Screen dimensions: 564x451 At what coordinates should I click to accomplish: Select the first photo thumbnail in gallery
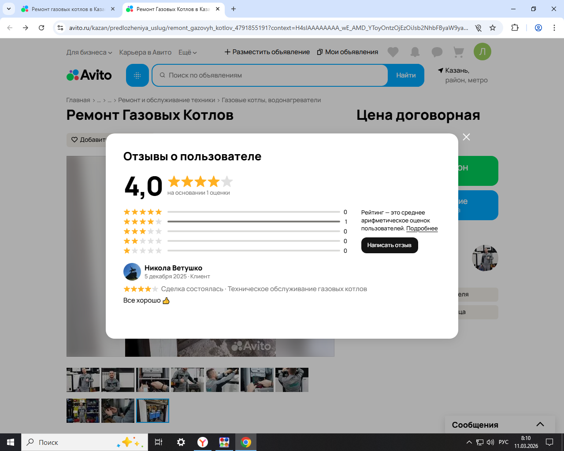tap(83, 380)
